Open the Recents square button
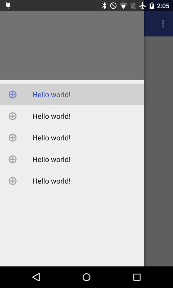The height and width of the screenshot is (288, 173). click(x=137, y=277)
